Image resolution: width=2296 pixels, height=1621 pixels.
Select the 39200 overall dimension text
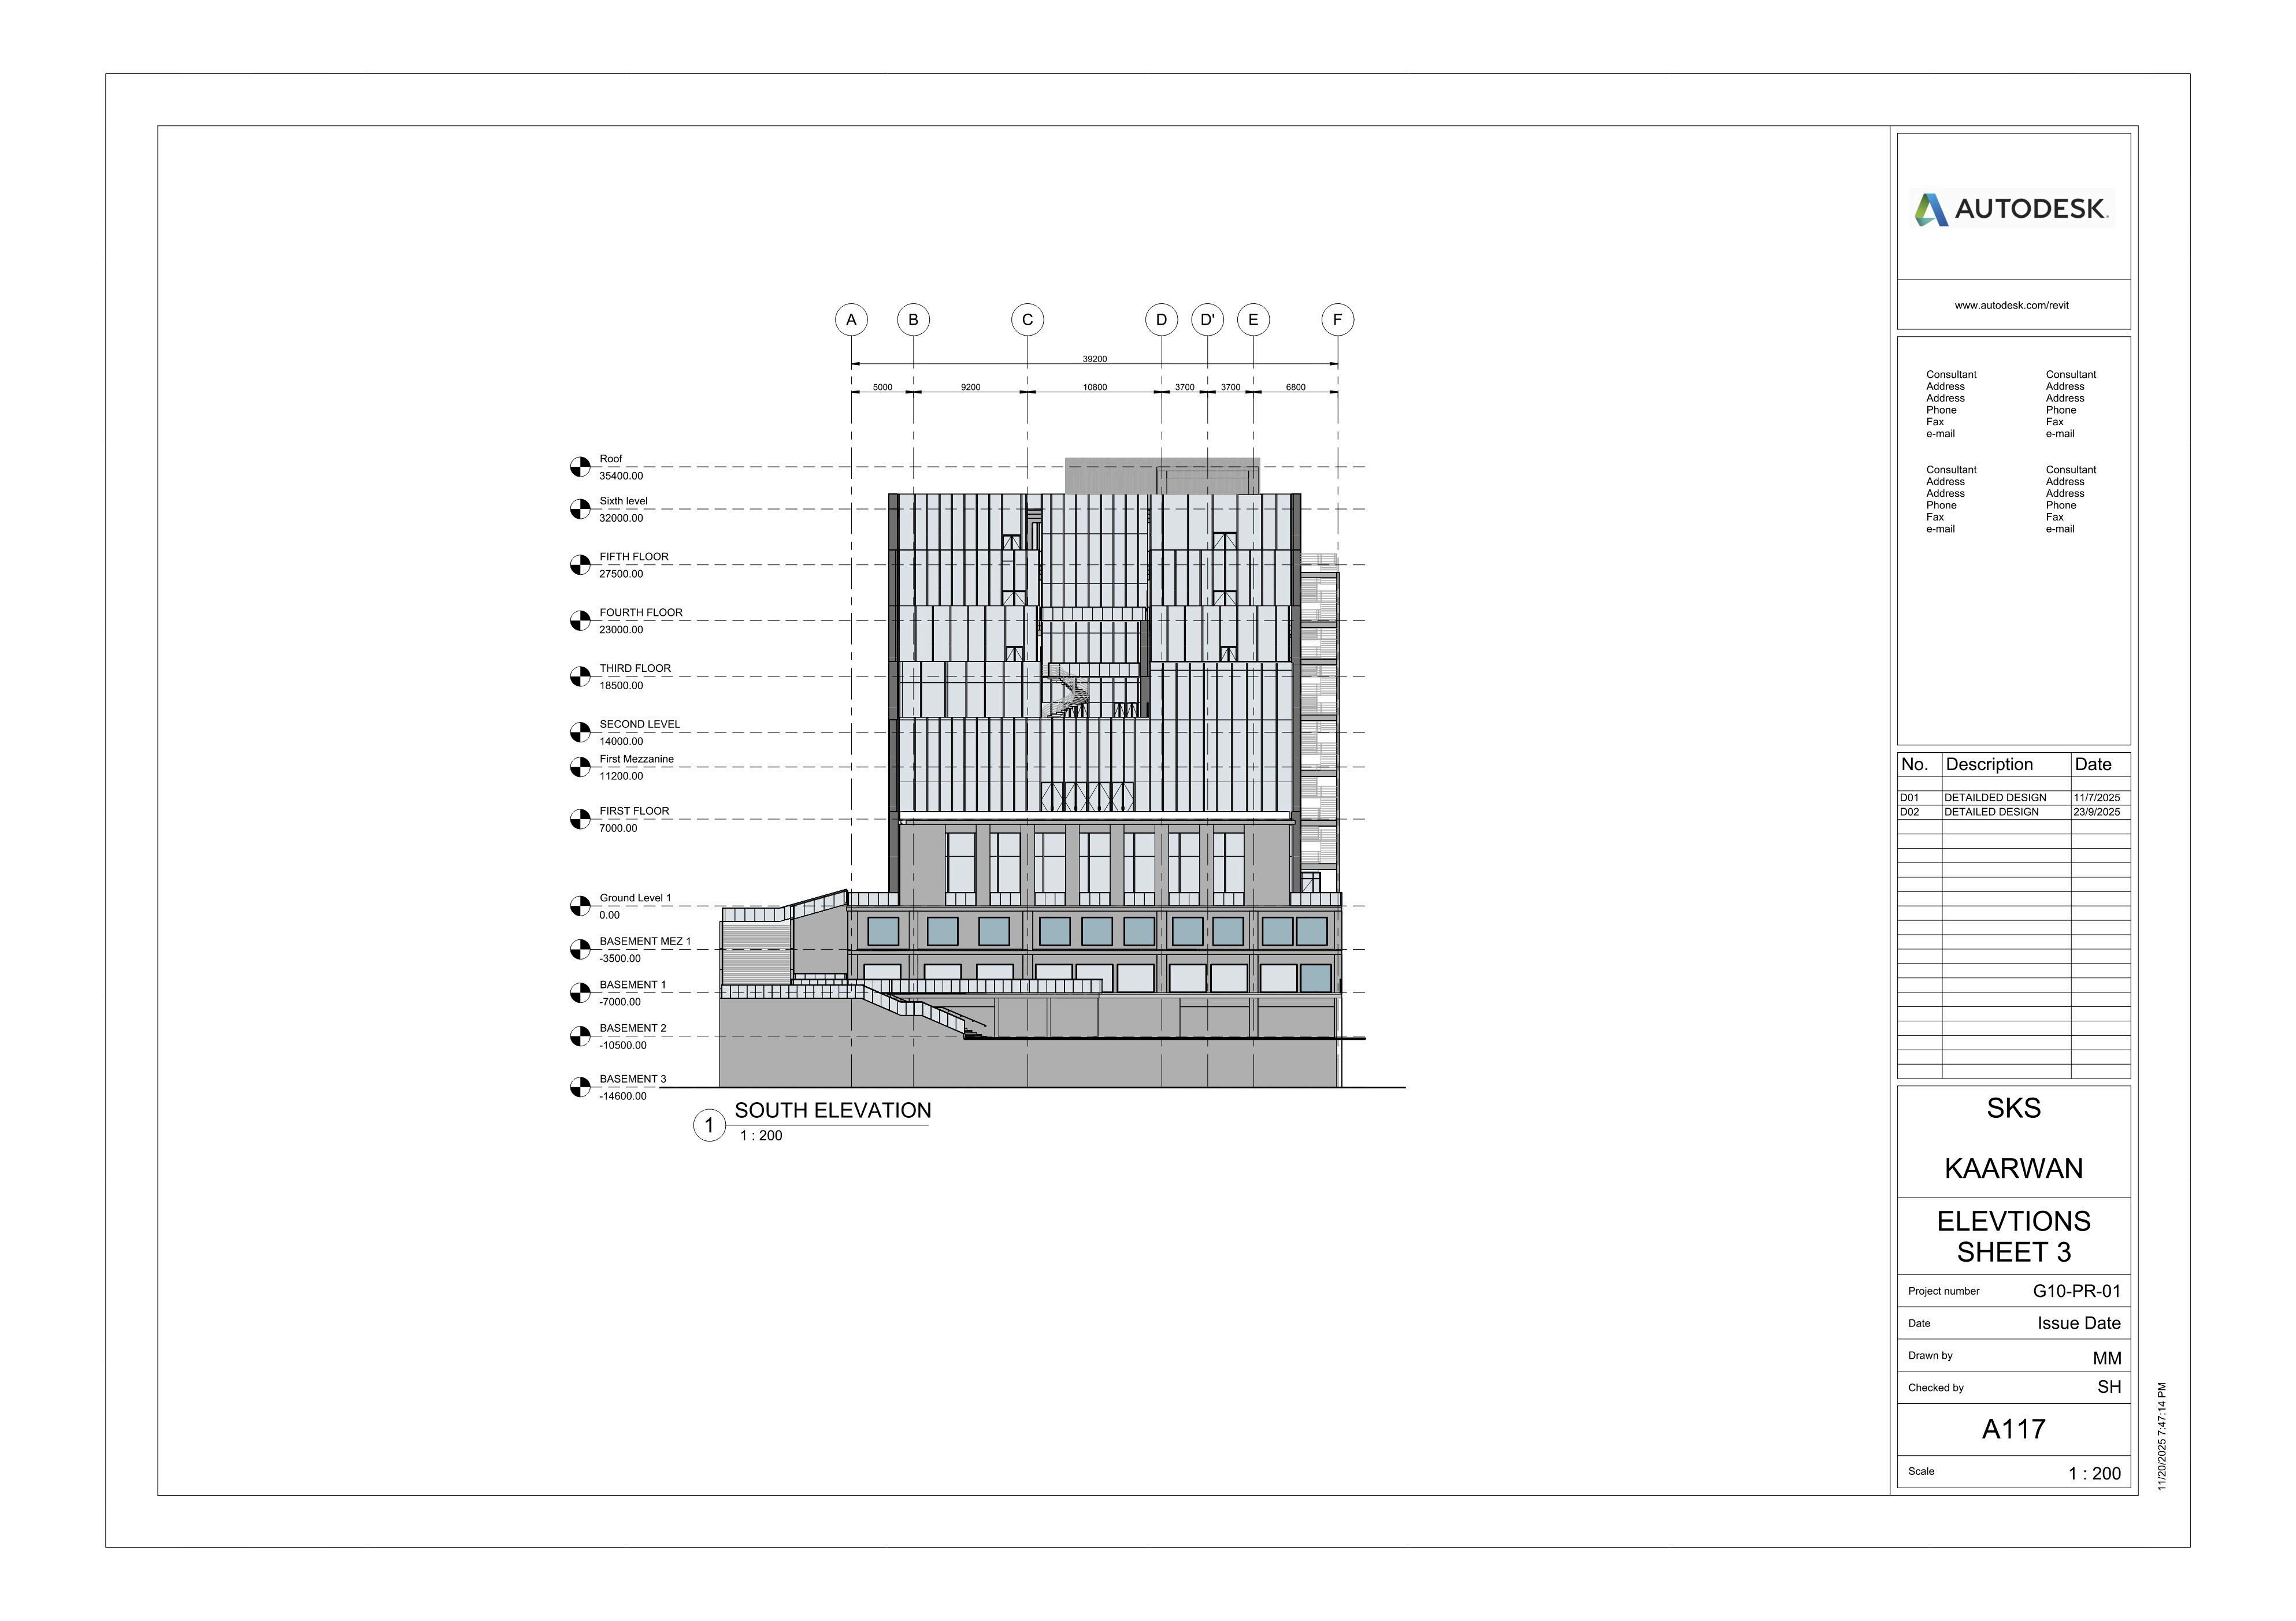point(1094,359)
